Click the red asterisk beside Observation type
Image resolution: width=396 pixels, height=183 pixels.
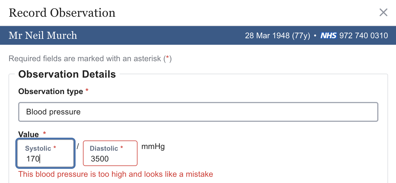coord(87,91)
